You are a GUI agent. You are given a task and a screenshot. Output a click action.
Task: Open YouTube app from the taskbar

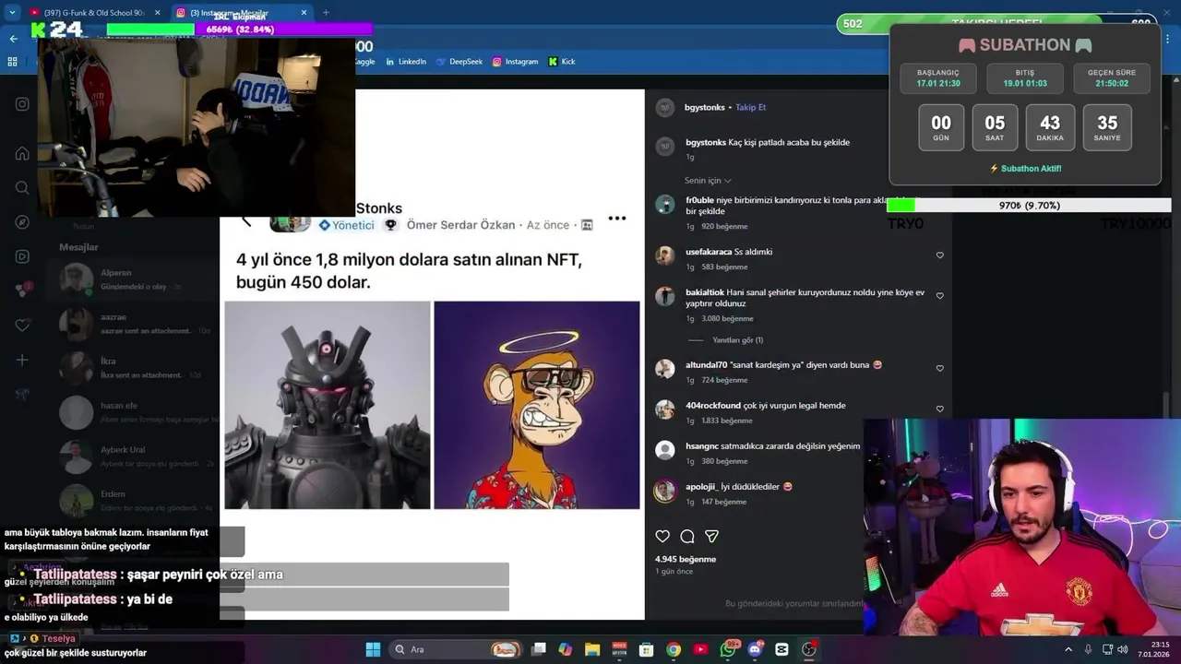(700, 649)
